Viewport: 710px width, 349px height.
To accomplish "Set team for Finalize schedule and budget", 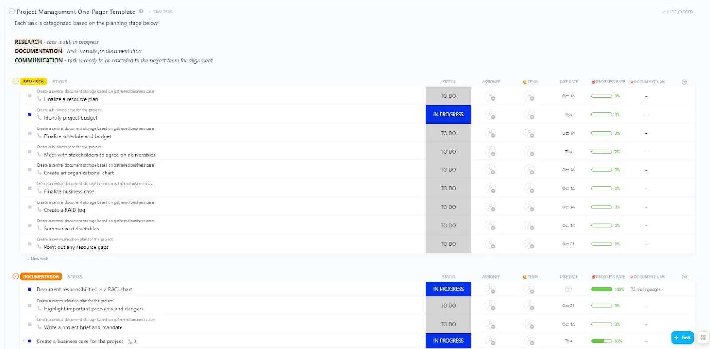I will click(x=529, y=133).
